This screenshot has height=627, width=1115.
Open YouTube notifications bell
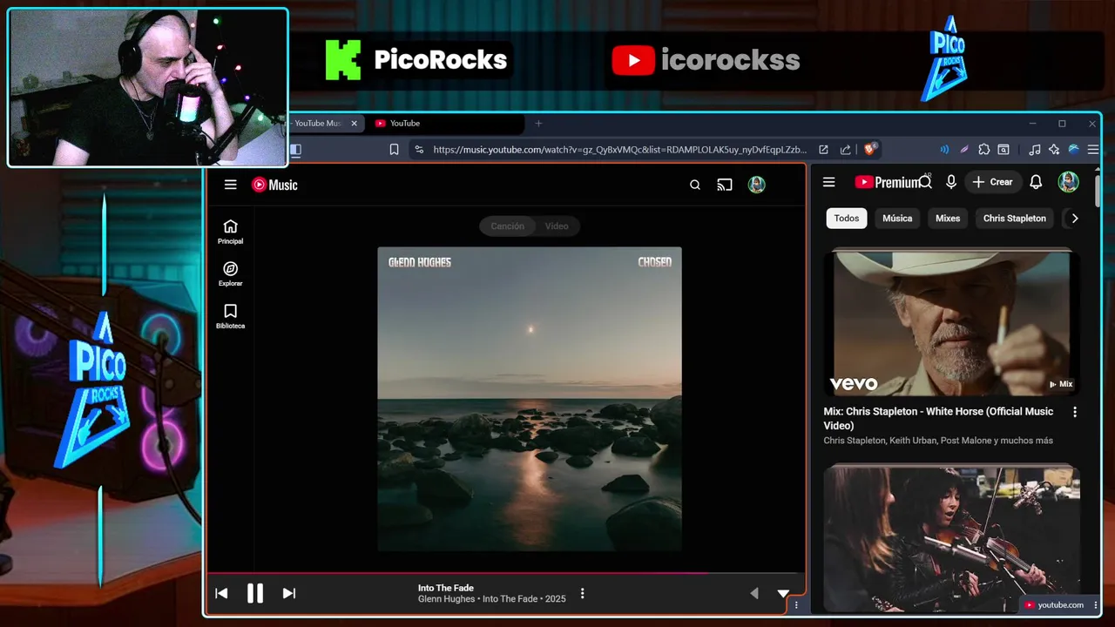[1036, 182]
